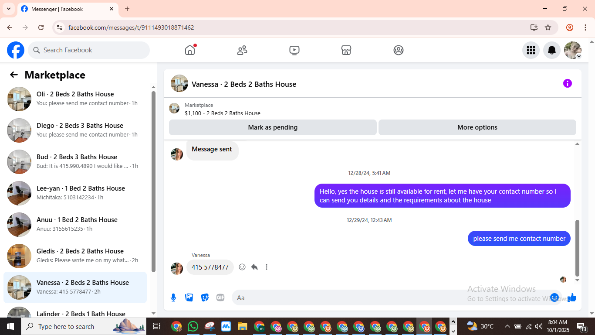
Task: Choose a GIF for the message
Action: [x=220, y=297]
